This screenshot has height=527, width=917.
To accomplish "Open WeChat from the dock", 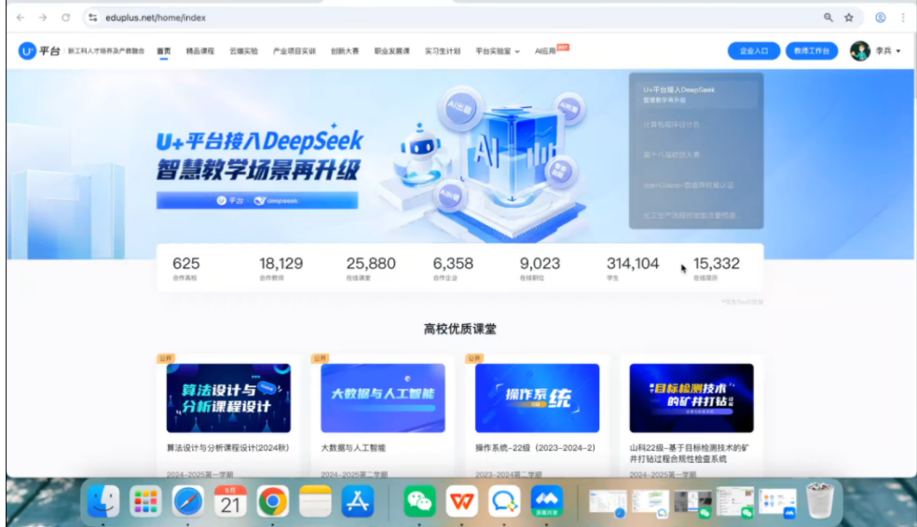I will 419,501.
